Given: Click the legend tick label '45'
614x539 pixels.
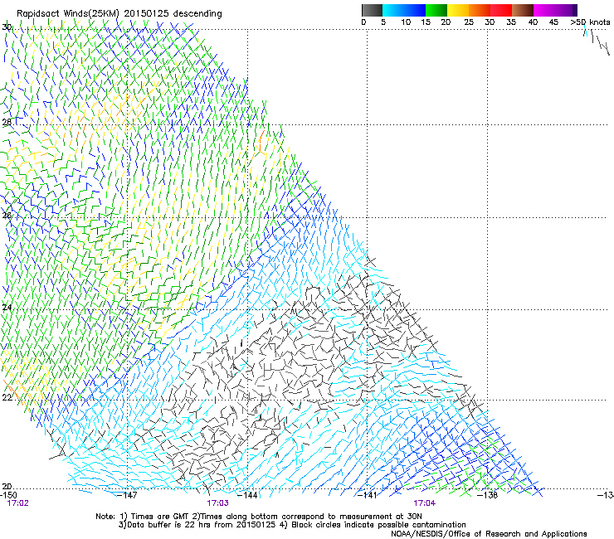Looking at the screenshot, I should coord(553,22).
